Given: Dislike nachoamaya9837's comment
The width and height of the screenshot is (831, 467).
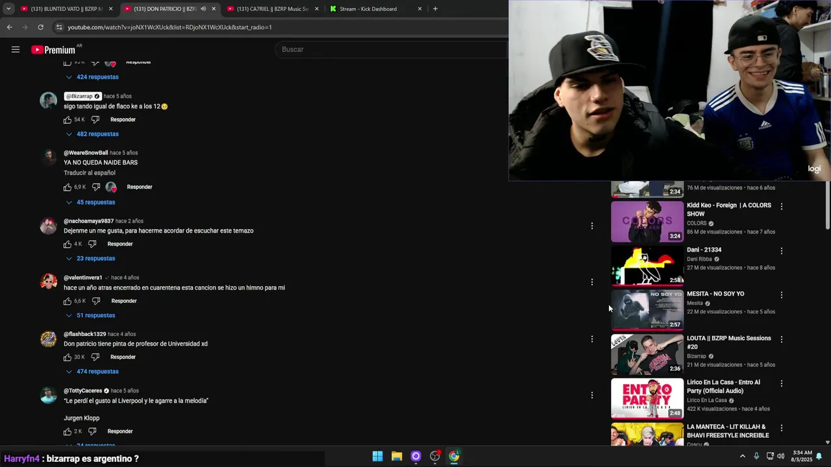Looking at the screenshot, I should click(92, 245).
